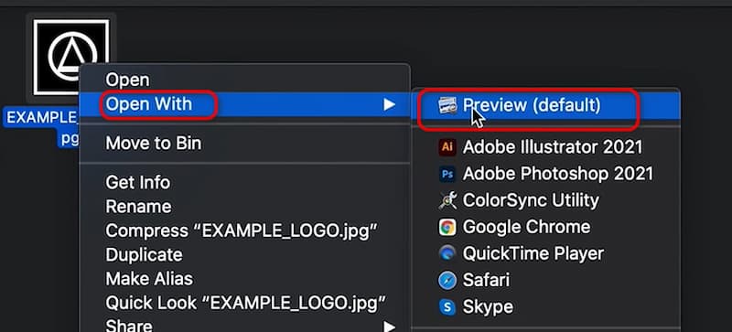Click the Adobe Photoshop 2021 icon

click(x=447, y=175)
